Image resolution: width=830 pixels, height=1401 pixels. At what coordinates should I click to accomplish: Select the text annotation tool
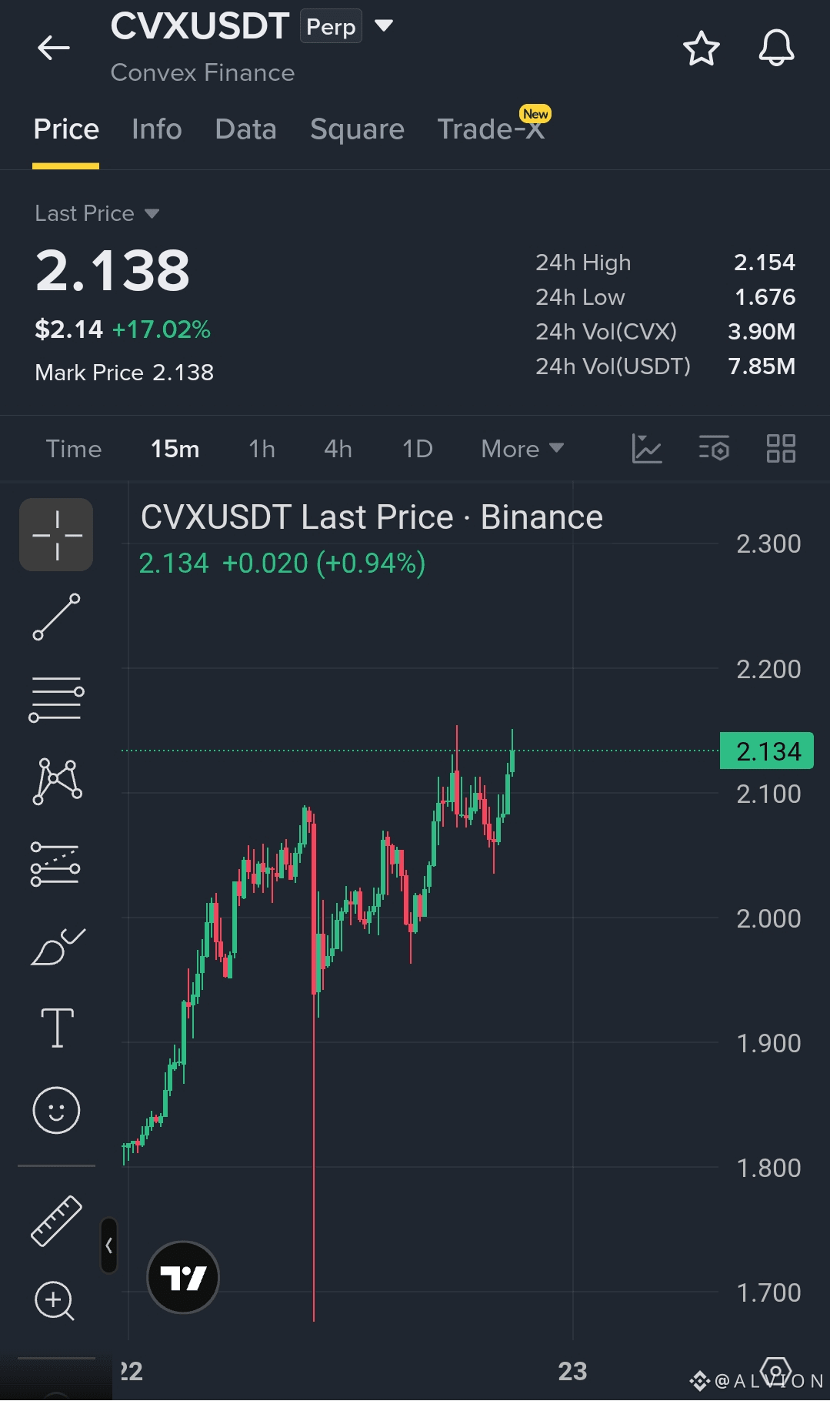point(57,1028)
